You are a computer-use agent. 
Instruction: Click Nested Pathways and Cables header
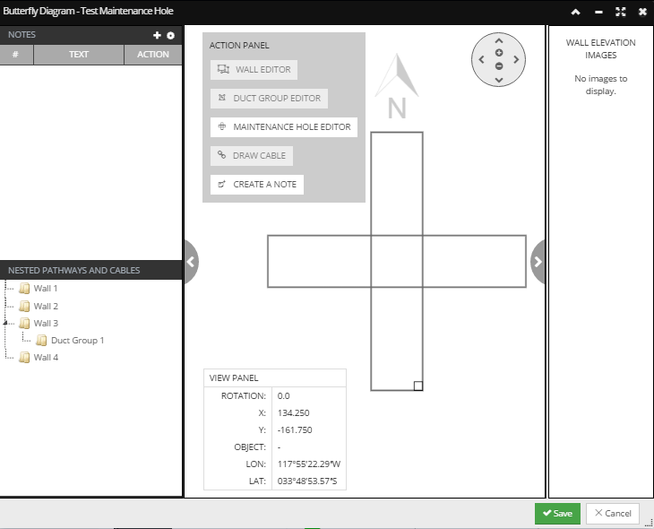click(90, 271)
